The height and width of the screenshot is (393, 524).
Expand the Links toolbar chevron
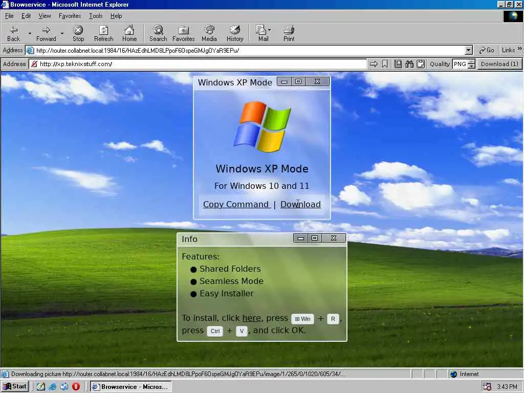click(x=520, y=49)
